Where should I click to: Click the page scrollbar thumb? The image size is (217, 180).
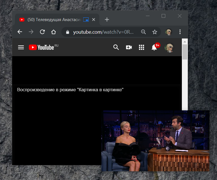tap(185, 52)
